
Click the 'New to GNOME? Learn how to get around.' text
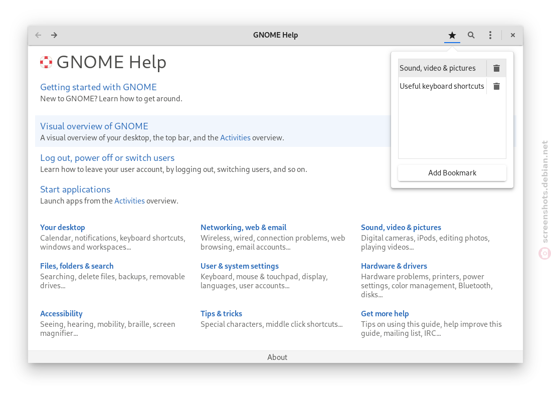[111, 99]
